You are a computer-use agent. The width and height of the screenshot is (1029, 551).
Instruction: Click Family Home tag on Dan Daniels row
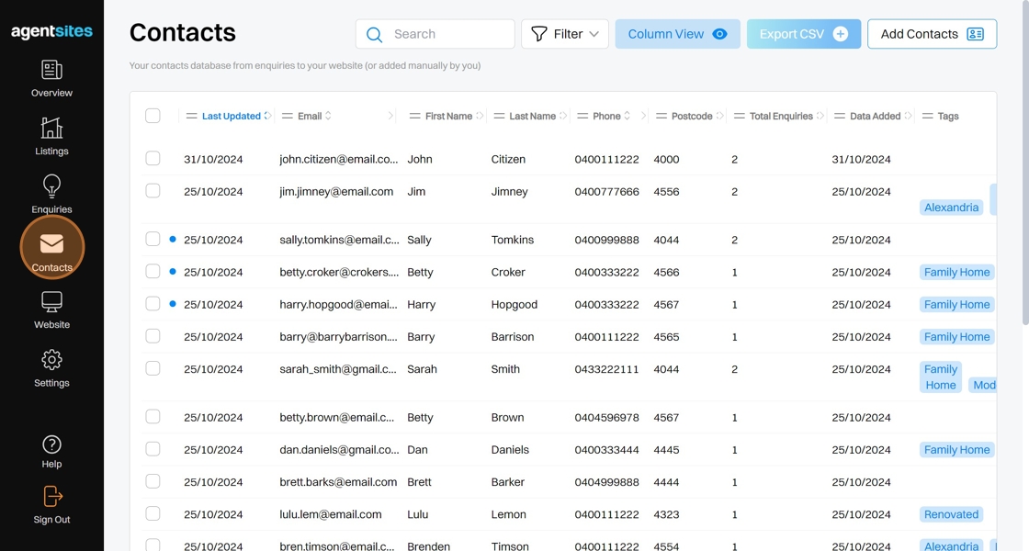tap(956, 449)
